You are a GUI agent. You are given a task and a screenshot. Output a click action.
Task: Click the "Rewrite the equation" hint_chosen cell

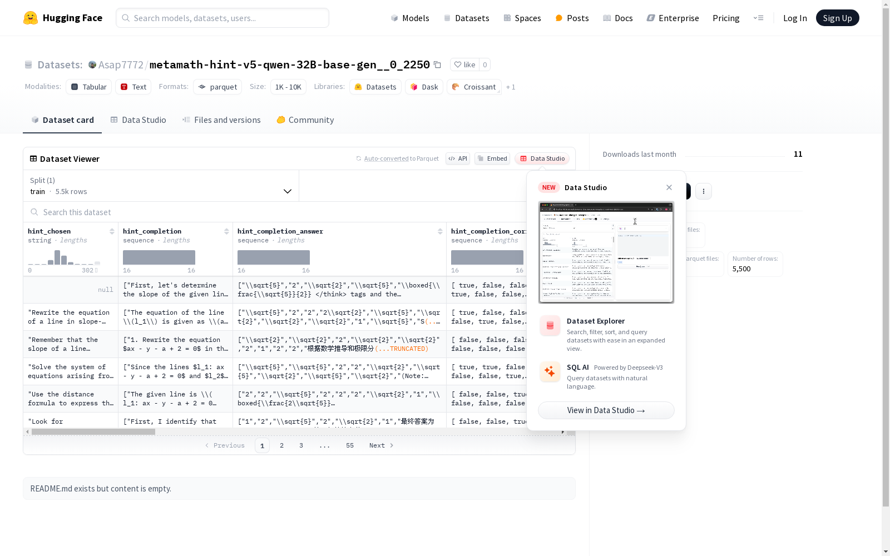(71, 317)
